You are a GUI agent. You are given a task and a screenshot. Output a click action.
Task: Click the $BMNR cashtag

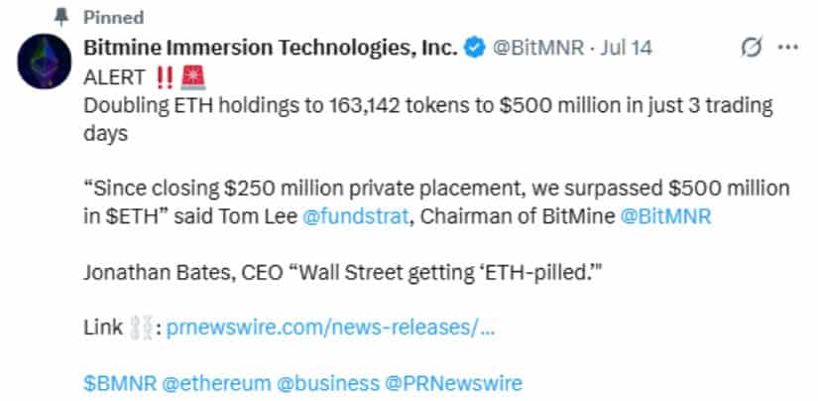pos(120,383)
